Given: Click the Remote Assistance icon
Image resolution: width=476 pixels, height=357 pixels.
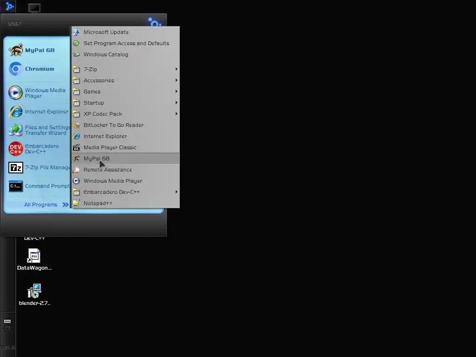Looking at the screenshot, I should (77, 170).
